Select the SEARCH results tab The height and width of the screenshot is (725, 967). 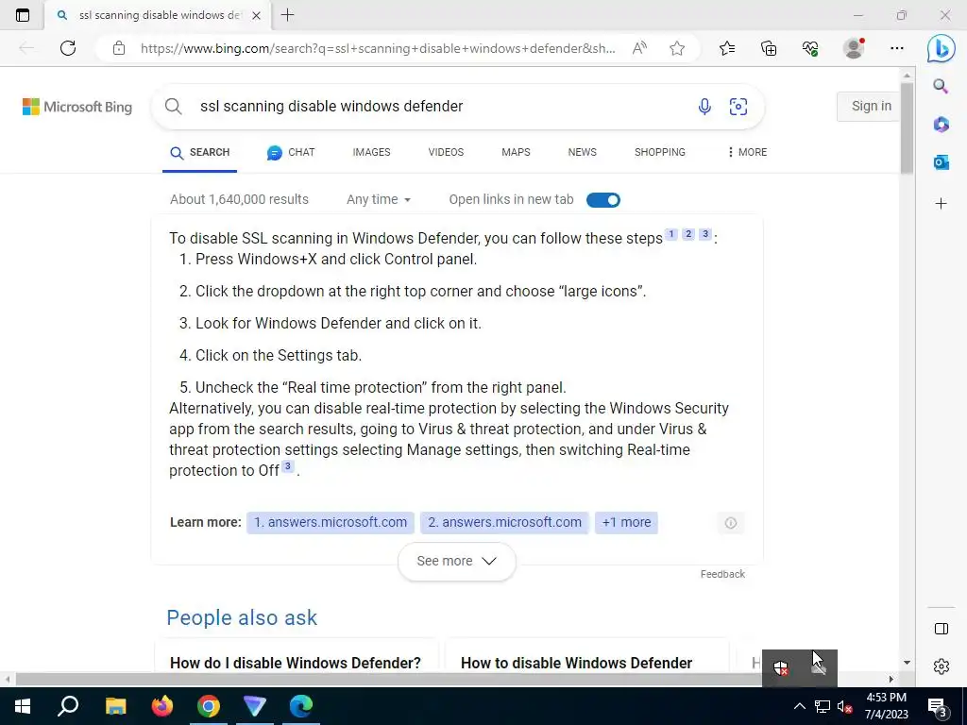tap(199, 152)
